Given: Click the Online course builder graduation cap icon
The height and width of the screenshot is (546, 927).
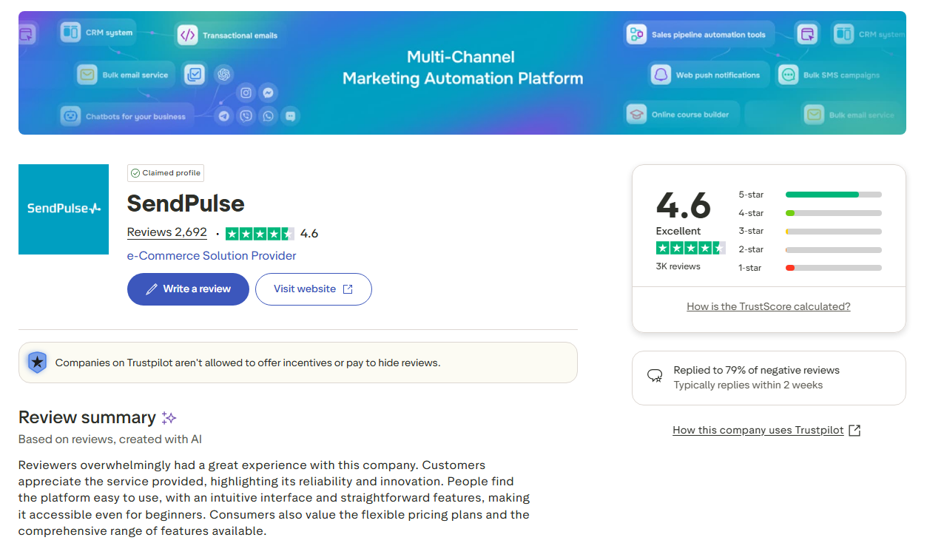Looking at the screenshot, I should [x=635, y=113].
